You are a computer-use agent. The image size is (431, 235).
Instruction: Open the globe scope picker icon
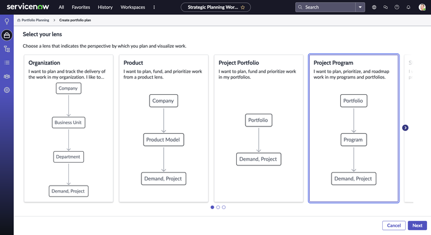[374, 7]
